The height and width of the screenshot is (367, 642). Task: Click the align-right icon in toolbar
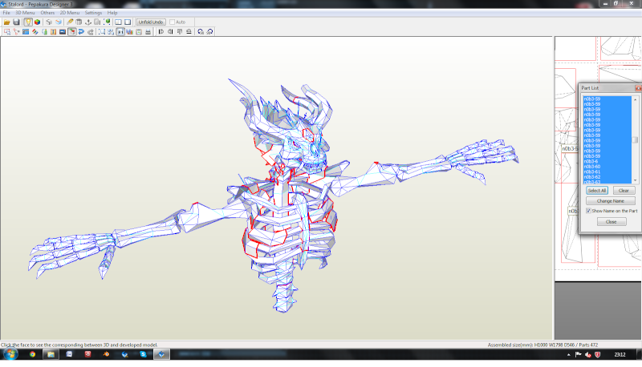[170, 32]
